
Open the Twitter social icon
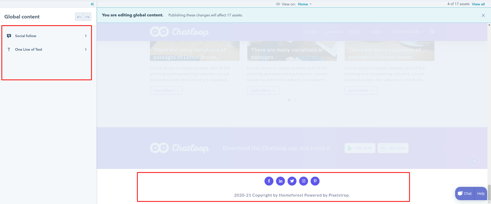click(292, 181)
